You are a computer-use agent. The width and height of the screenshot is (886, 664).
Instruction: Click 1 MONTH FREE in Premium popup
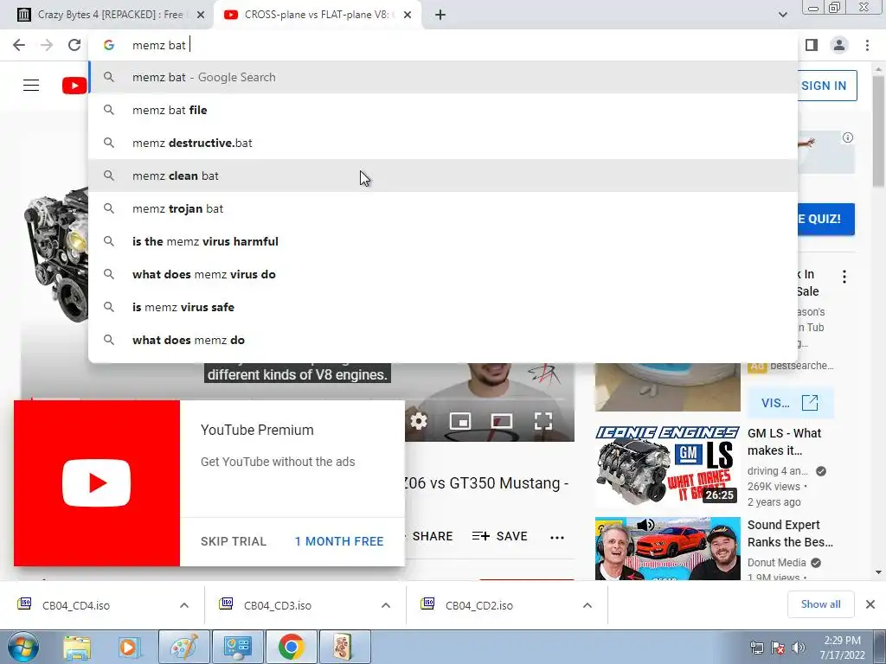(339, 541)
